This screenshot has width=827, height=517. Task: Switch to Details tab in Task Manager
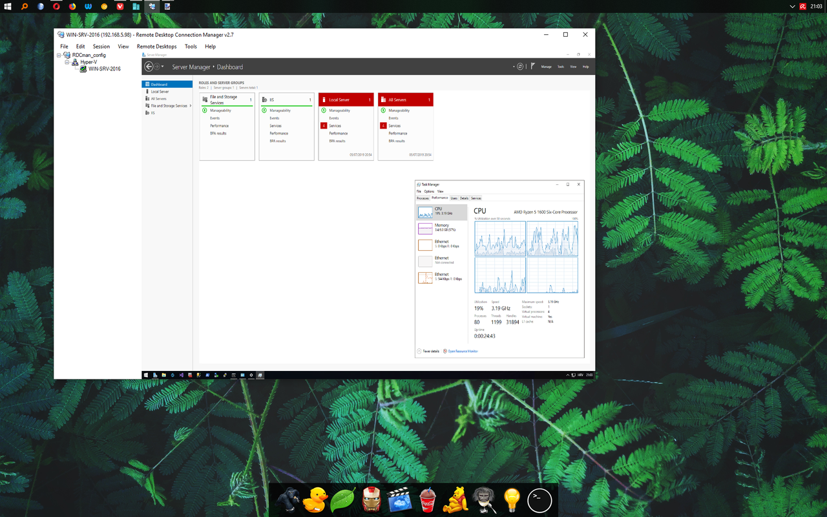click(x=465, y=198)
